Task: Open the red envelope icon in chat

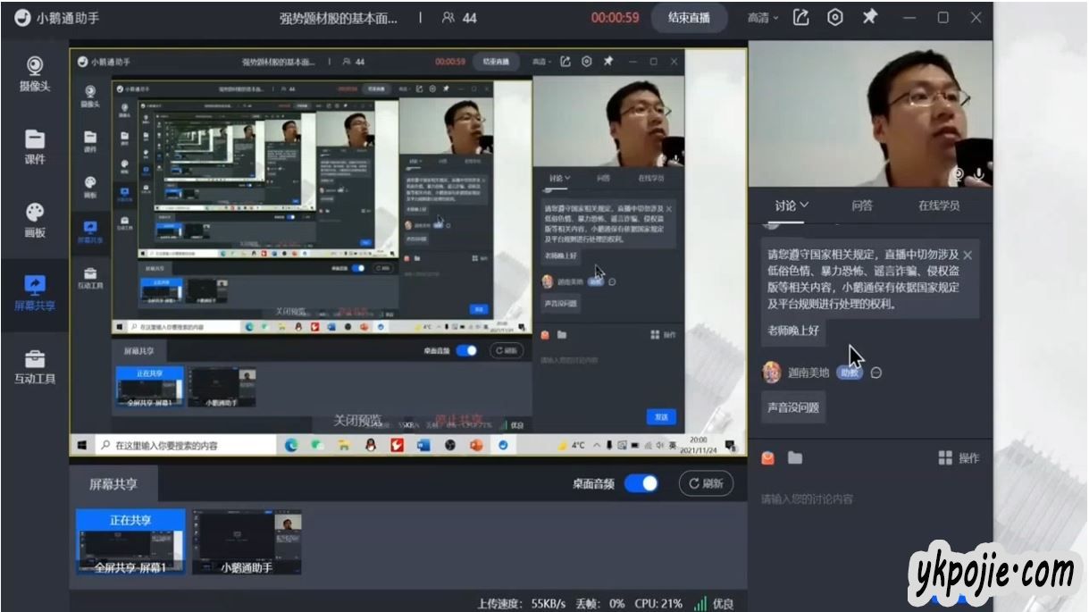Action: tap(768, 458)
